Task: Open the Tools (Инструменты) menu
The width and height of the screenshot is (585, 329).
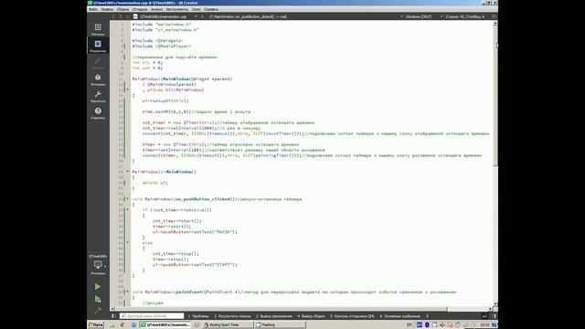Action: coord(177,9)
